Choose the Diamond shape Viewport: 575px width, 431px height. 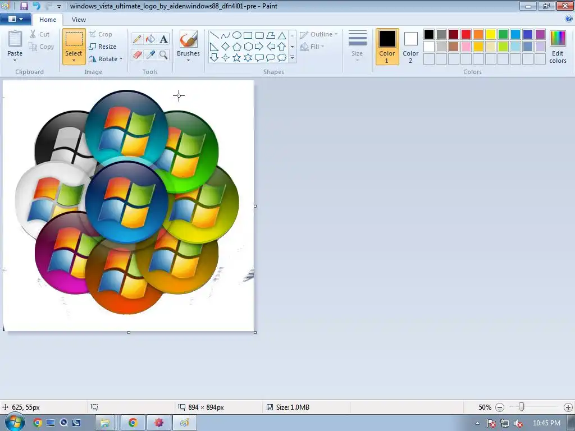click(x=226, y=47)
